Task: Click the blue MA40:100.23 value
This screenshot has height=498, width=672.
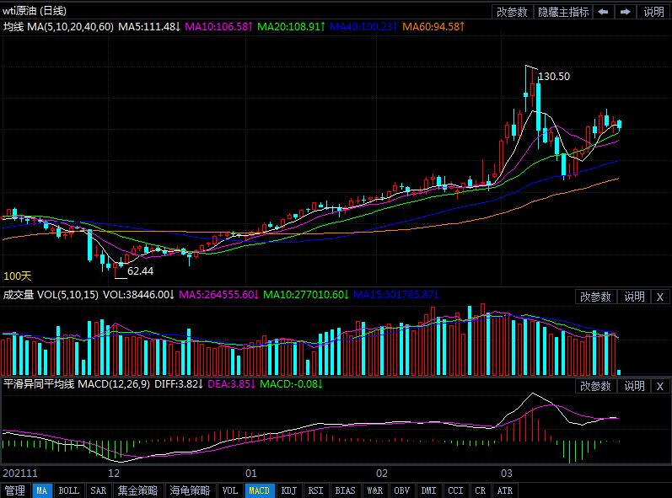Action: (363, 27)
